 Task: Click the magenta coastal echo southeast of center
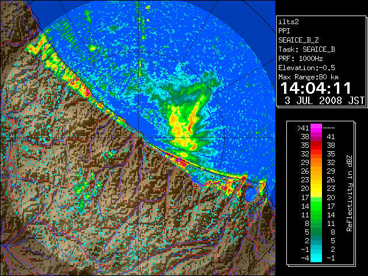[x=179, y=160]
